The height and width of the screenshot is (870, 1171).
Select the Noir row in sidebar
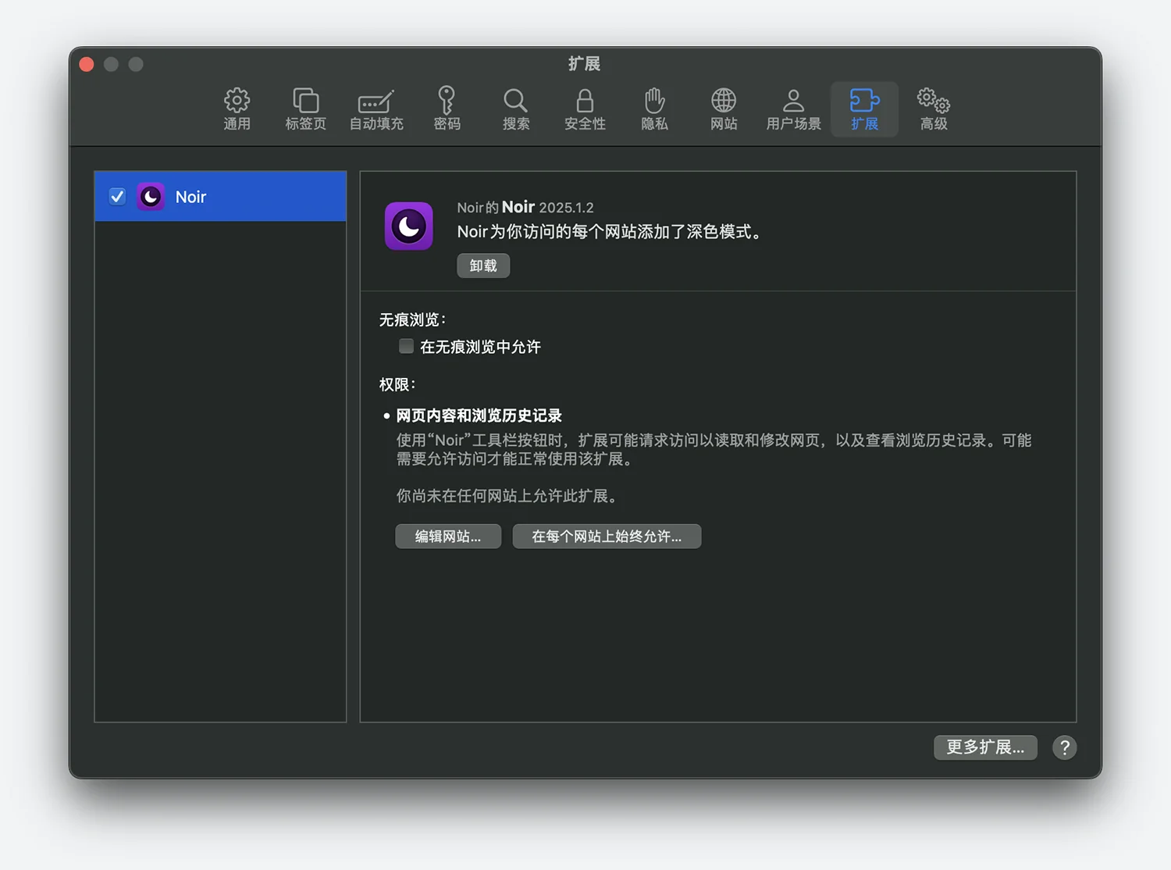coord(220,197)
